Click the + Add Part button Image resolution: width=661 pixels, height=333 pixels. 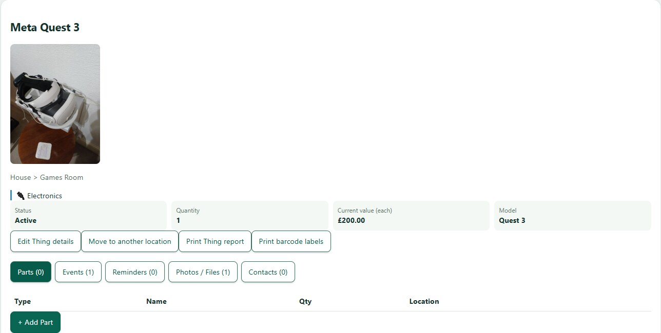35,322
